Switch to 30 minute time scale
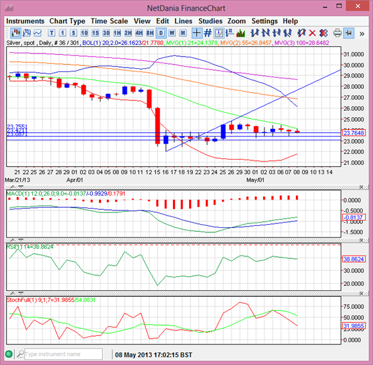 [106, 33]
